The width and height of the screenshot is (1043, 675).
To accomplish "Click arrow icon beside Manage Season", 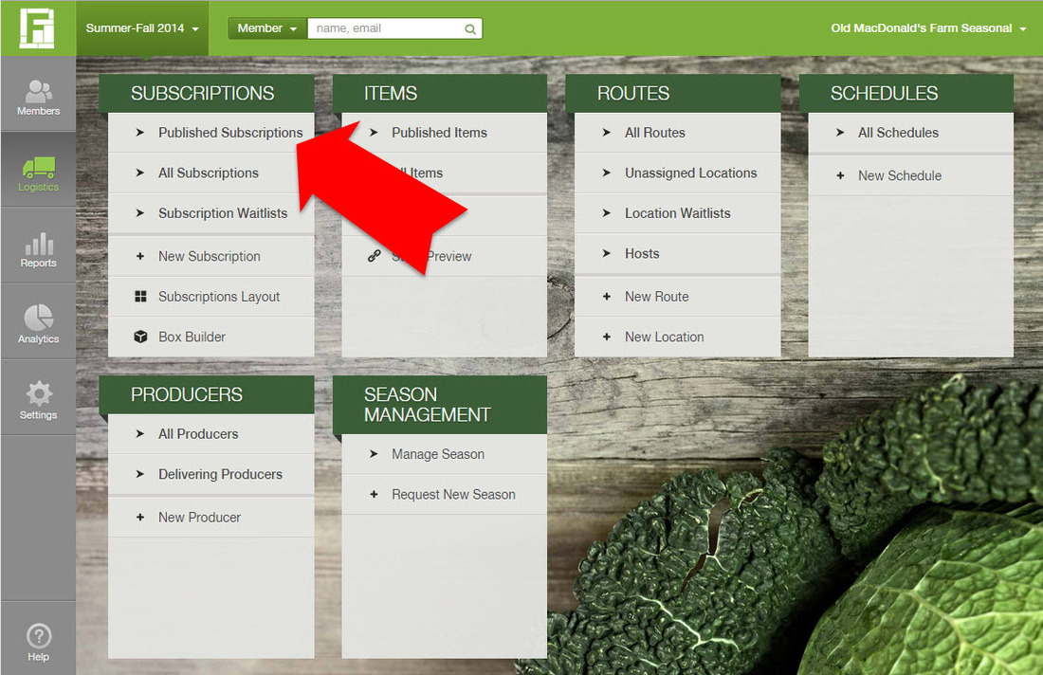I will tap(374, 453).
